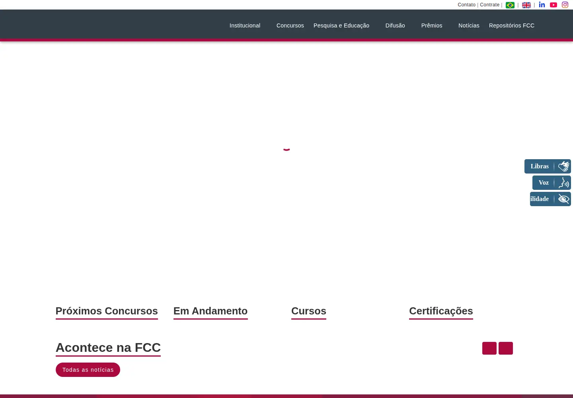This screenshot has height=398, width=573.
Task: Switch site language to English flag
Action: 526,5
